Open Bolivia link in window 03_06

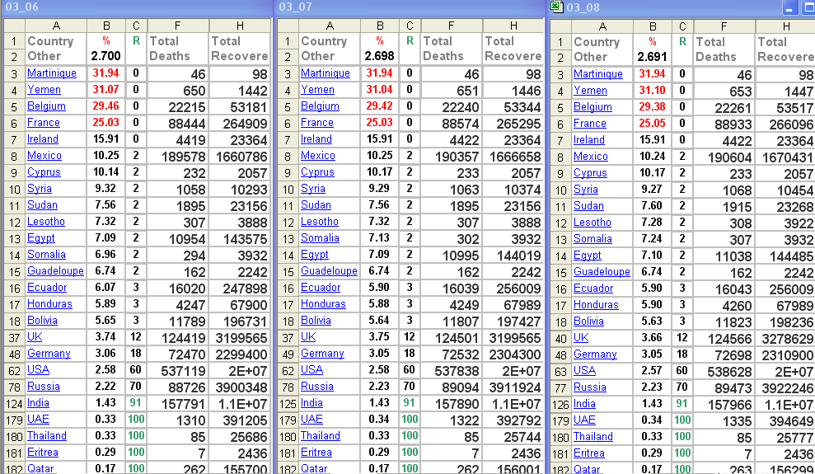42,320
